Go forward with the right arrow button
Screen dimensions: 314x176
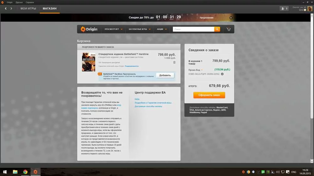pos(11,8)
